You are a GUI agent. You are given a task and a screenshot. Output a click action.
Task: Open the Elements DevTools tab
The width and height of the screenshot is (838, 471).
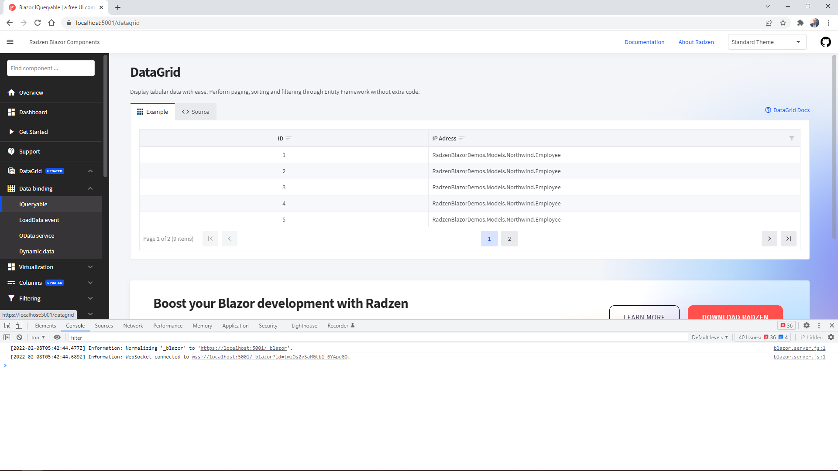(45, 325)
